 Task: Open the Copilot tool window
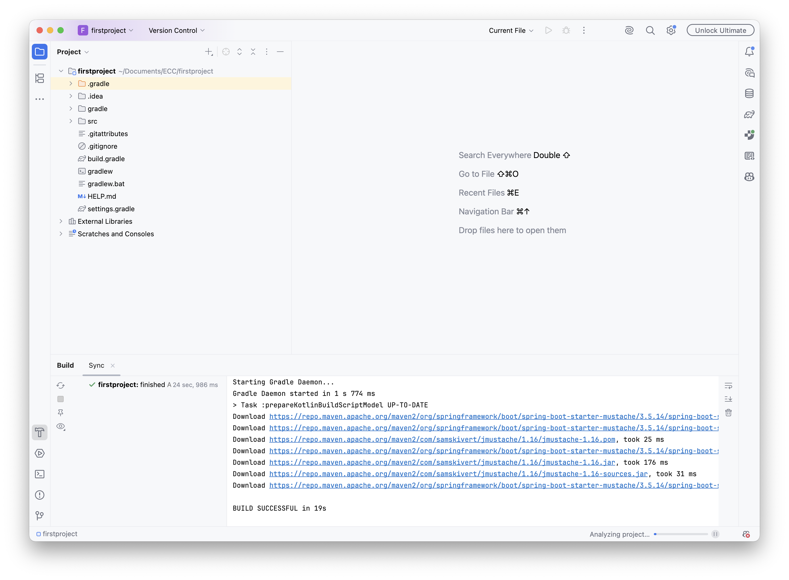pos(749,177)
